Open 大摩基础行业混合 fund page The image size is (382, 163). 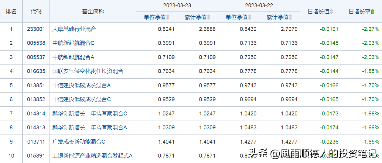tap(74, 29)
